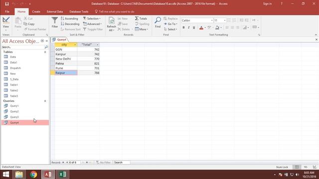This screenshot has height=179, width=319.
Task: Sort records Ascending
Action: [69, 18]
